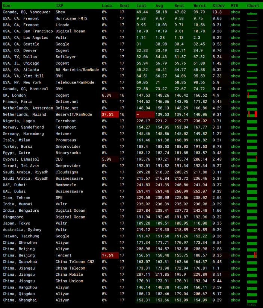Show MTR for San Francisco Digital Ocean
Image resolution: width=263 pixels, height=308 pixels.
pos(235,31)
